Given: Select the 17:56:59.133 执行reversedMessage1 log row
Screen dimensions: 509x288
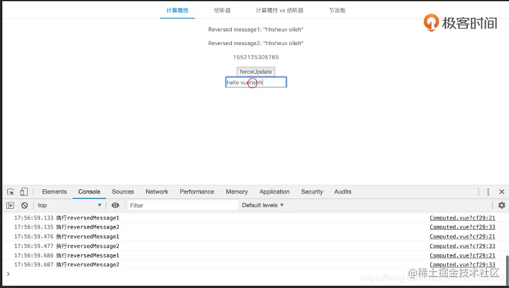Looking at the screenshot, I should [x=254, y=218].
